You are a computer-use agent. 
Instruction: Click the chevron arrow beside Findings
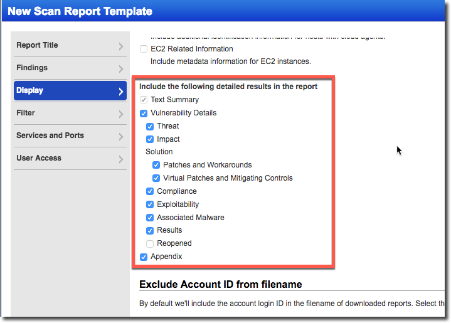pos(120,68)
